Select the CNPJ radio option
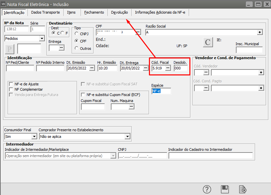 77,34
